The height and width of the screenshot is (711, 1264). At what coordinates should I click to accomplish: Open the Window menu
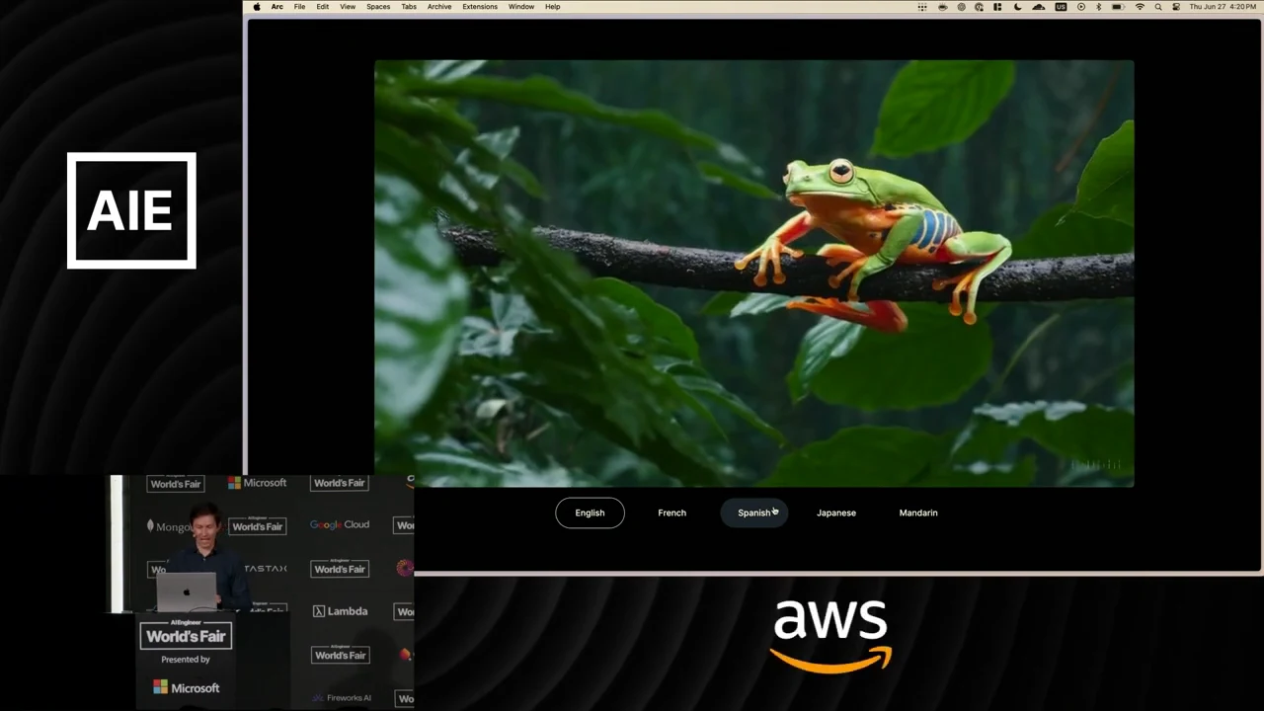[x=521, y=7]
